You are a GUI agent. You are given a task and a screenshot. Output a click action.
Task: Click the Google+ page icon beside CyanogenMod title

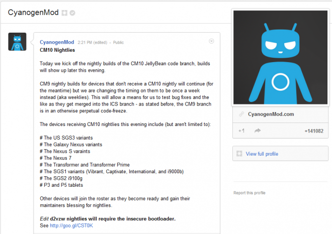pos(64,13)
